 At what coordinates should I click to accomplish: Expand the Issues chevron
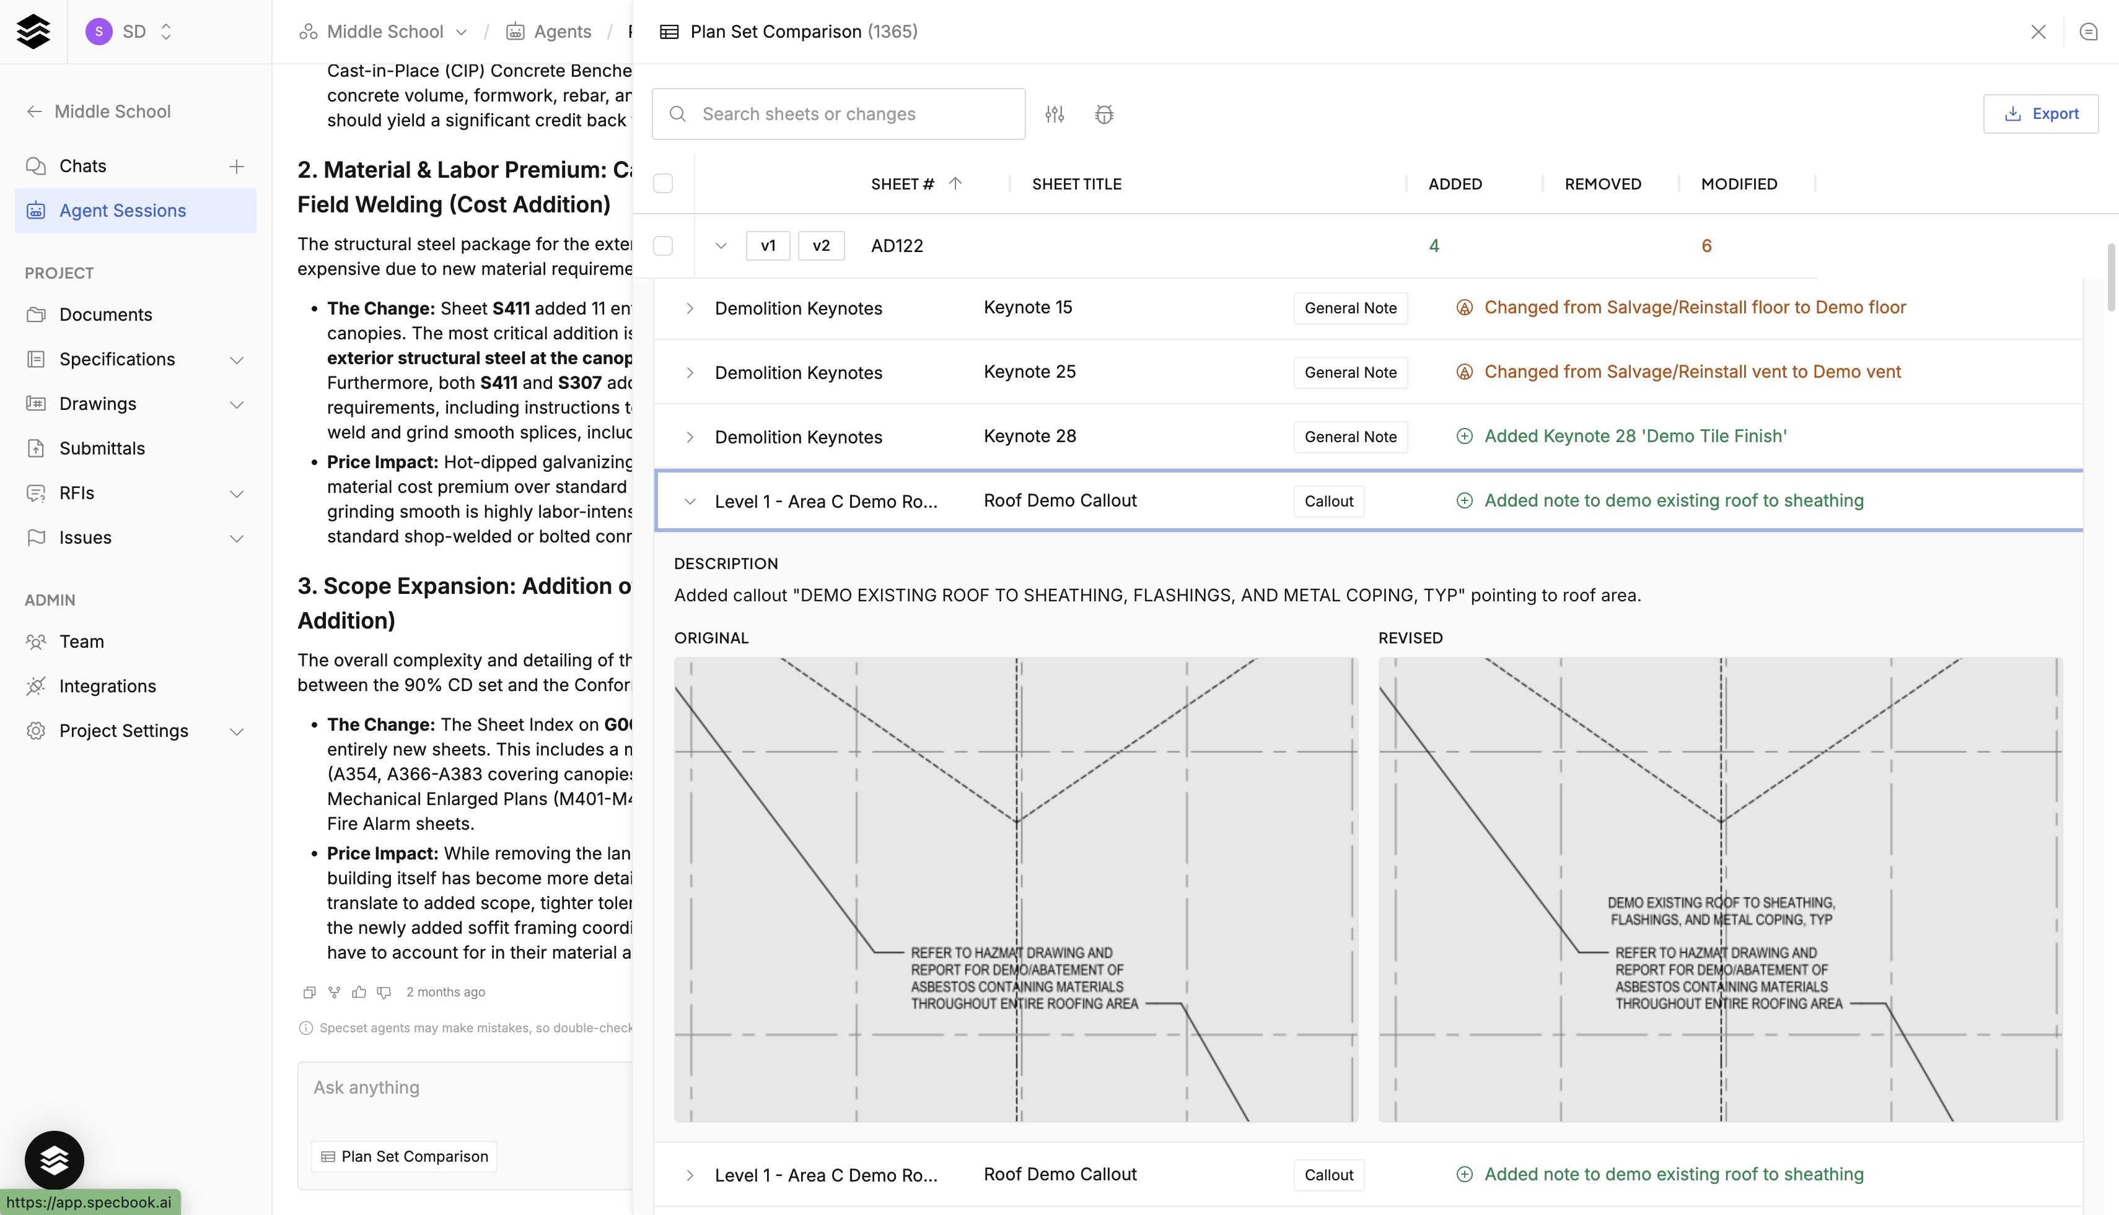[236, 538]
